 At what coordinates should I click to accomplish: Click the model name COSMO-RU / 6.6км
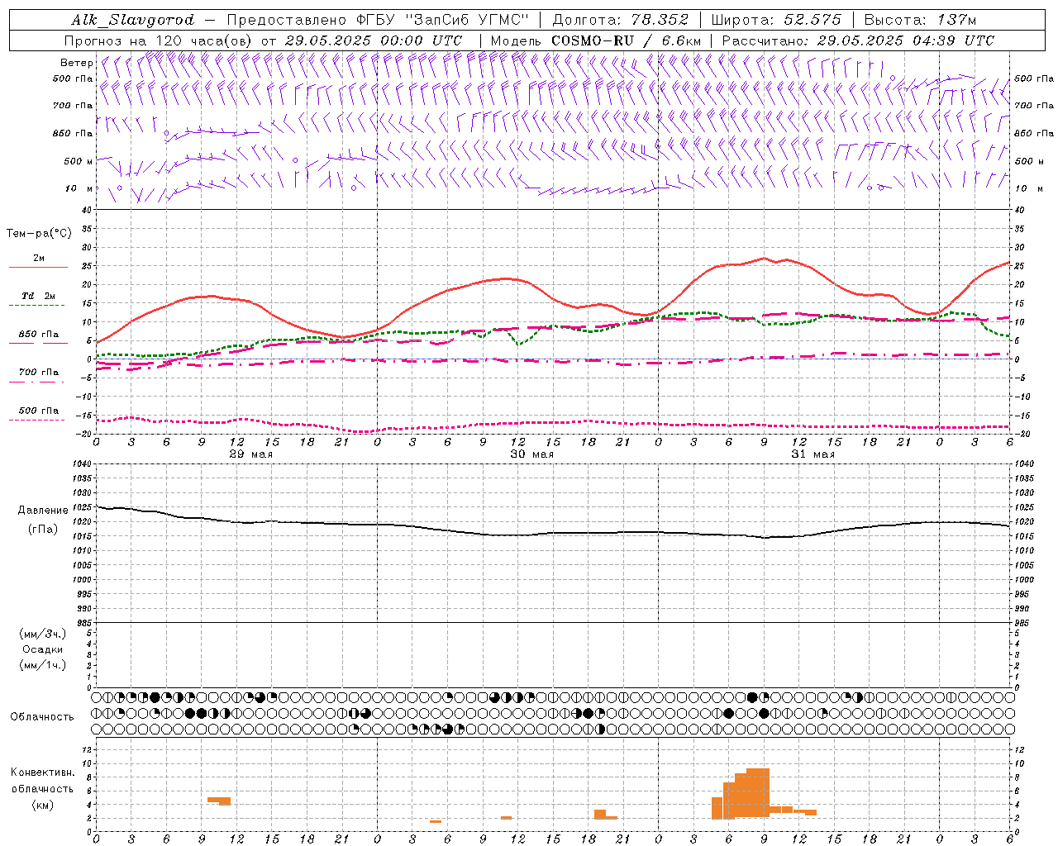(626, 40)
